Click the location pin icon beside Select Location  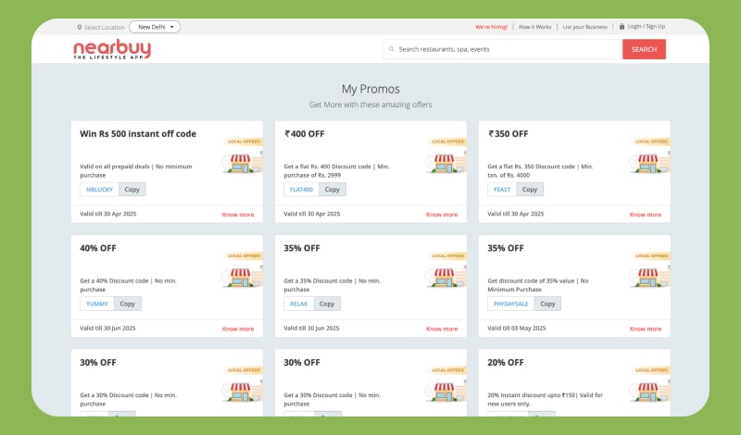click(x=80, y=28)
